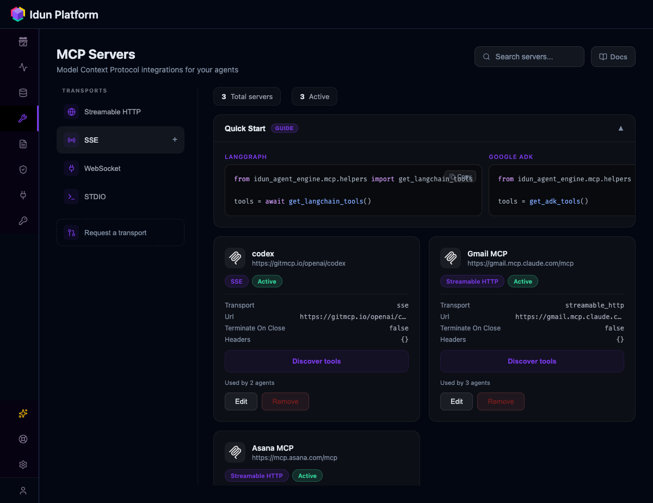Open the database sidebar icon

(23, 93)
